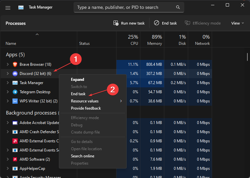The width and height of the screenshot is (250, 178).
Task: Click Properties in context menu
Action: (93, 163)
